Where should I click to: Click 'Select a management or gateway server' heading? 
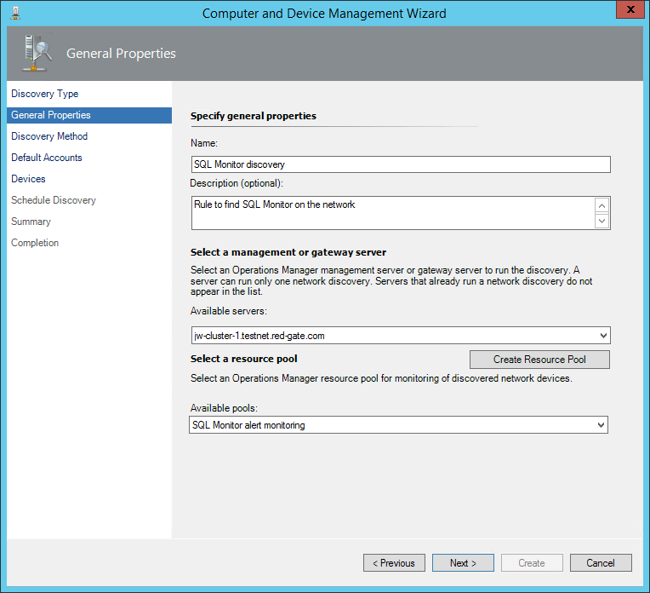pyautogui.click(x=288, y=252)
